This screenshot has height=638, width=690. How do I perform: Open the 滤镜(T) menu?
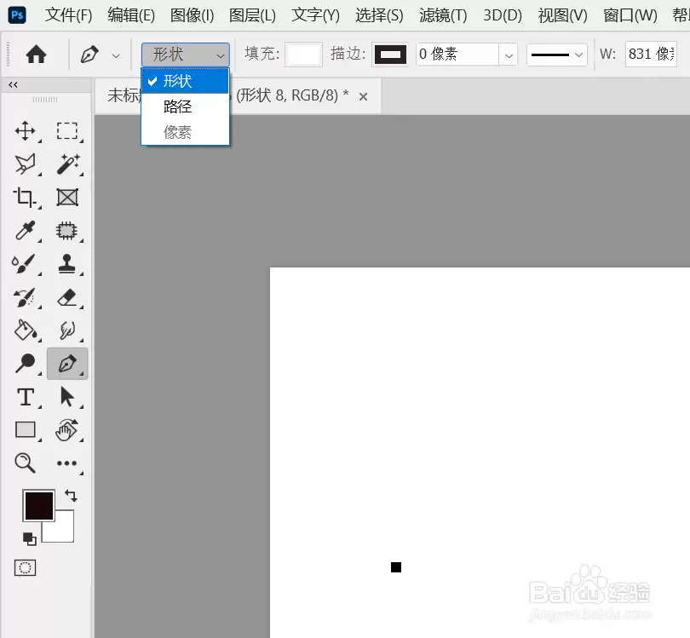[x=443, y=15]
